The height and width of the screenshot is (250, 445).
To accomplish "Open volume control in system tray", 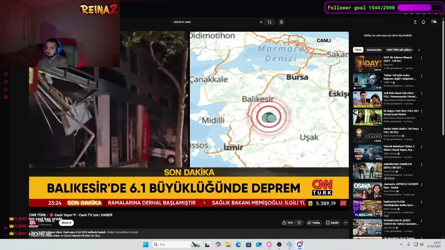I will click(422, 244).
